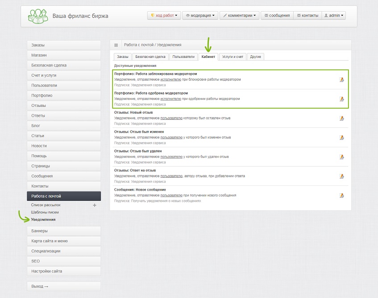Switch to the 'Пользователи' tab
Image resolution: width=378 pixels, height=298 pixels.
[x=183, y=57]
